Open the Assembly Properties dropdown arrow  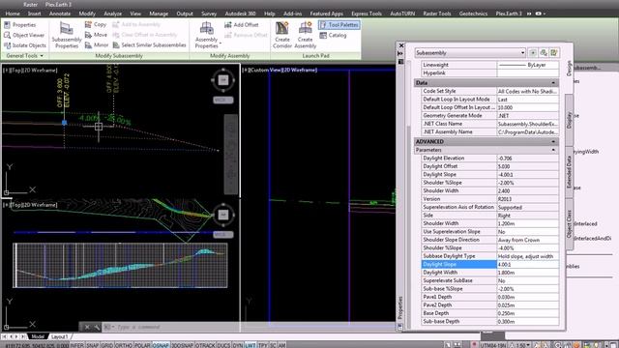tap(220, 43)
